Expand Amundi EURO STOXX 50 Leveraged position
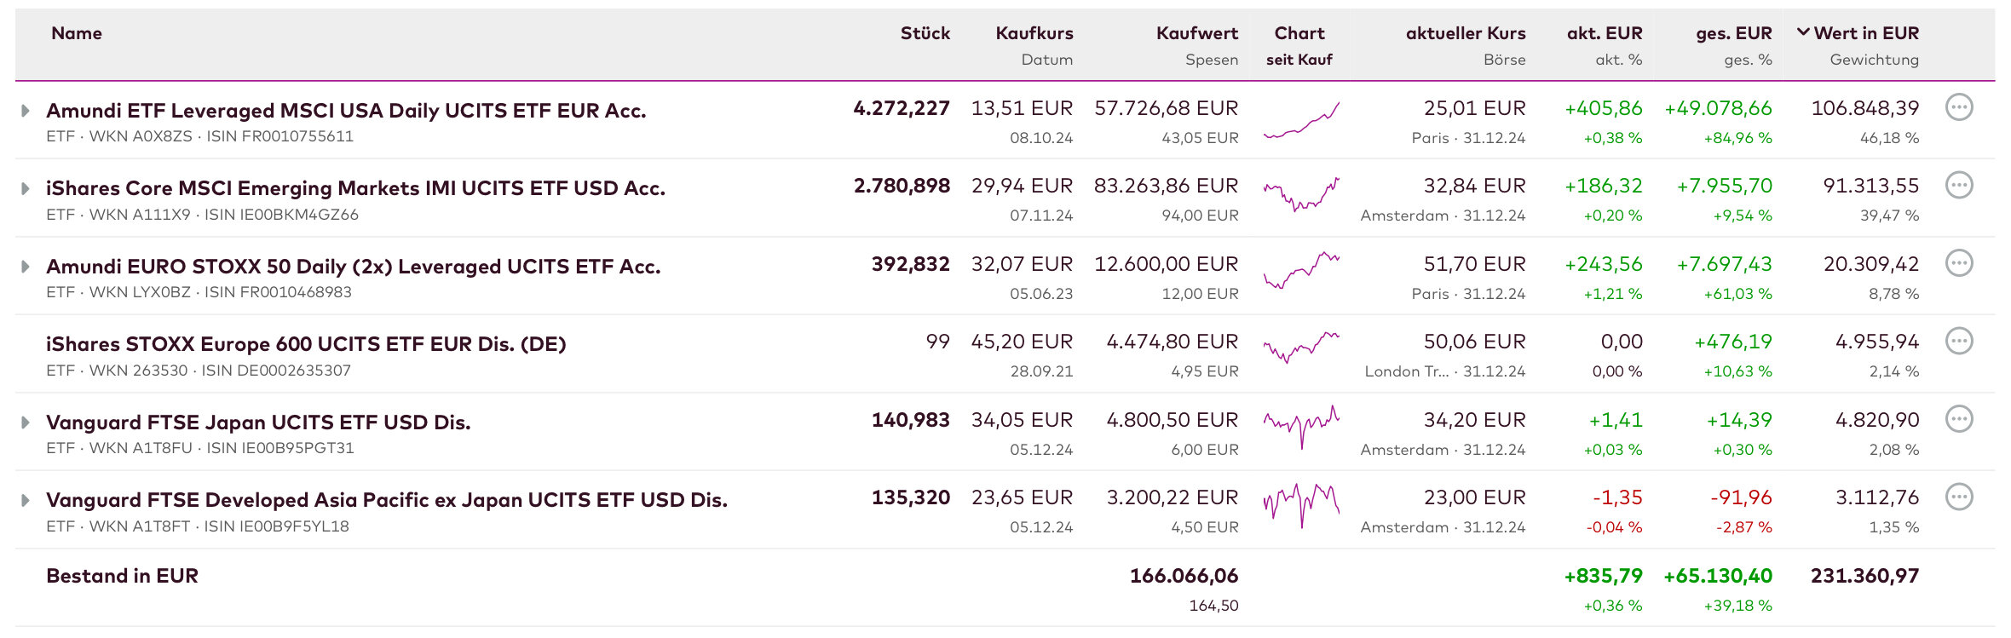2011x638 pixels. [26, 267]
